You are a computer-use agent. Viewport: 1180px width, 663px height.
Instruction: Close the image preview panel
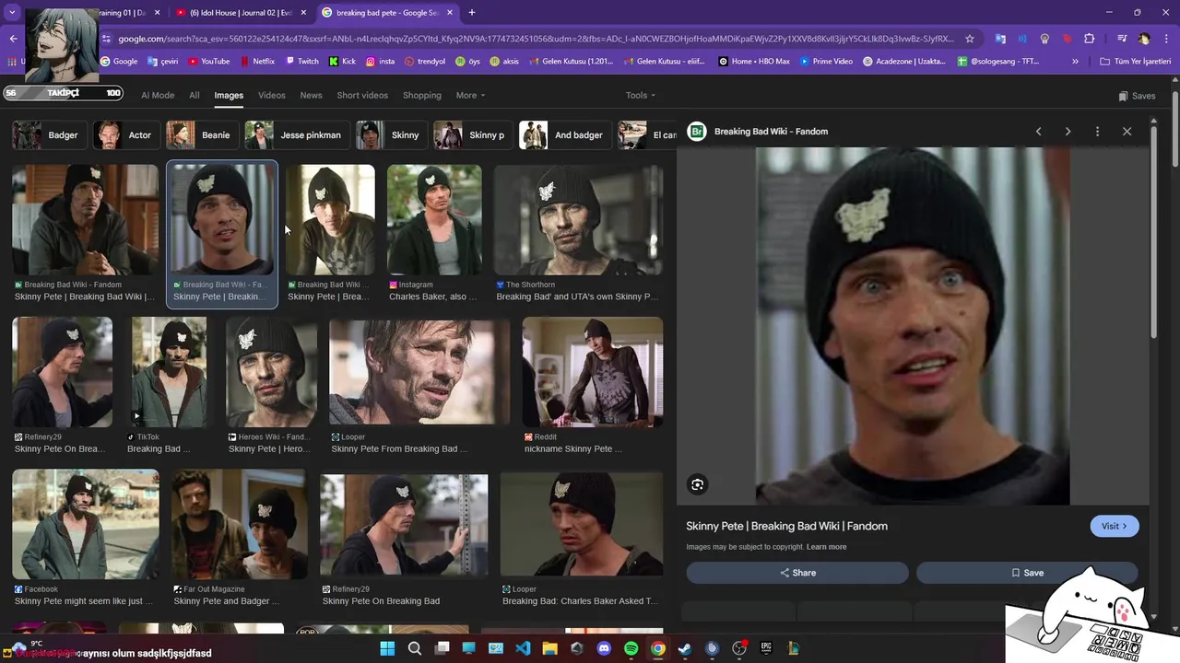[x=1127, y=132]
